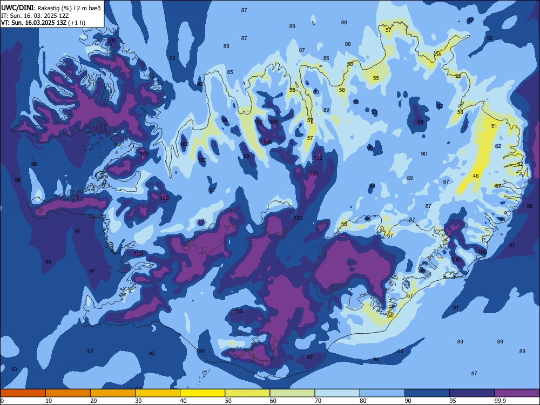Choose the yellow-orange 30–40 legend swatch

(158, 393)
